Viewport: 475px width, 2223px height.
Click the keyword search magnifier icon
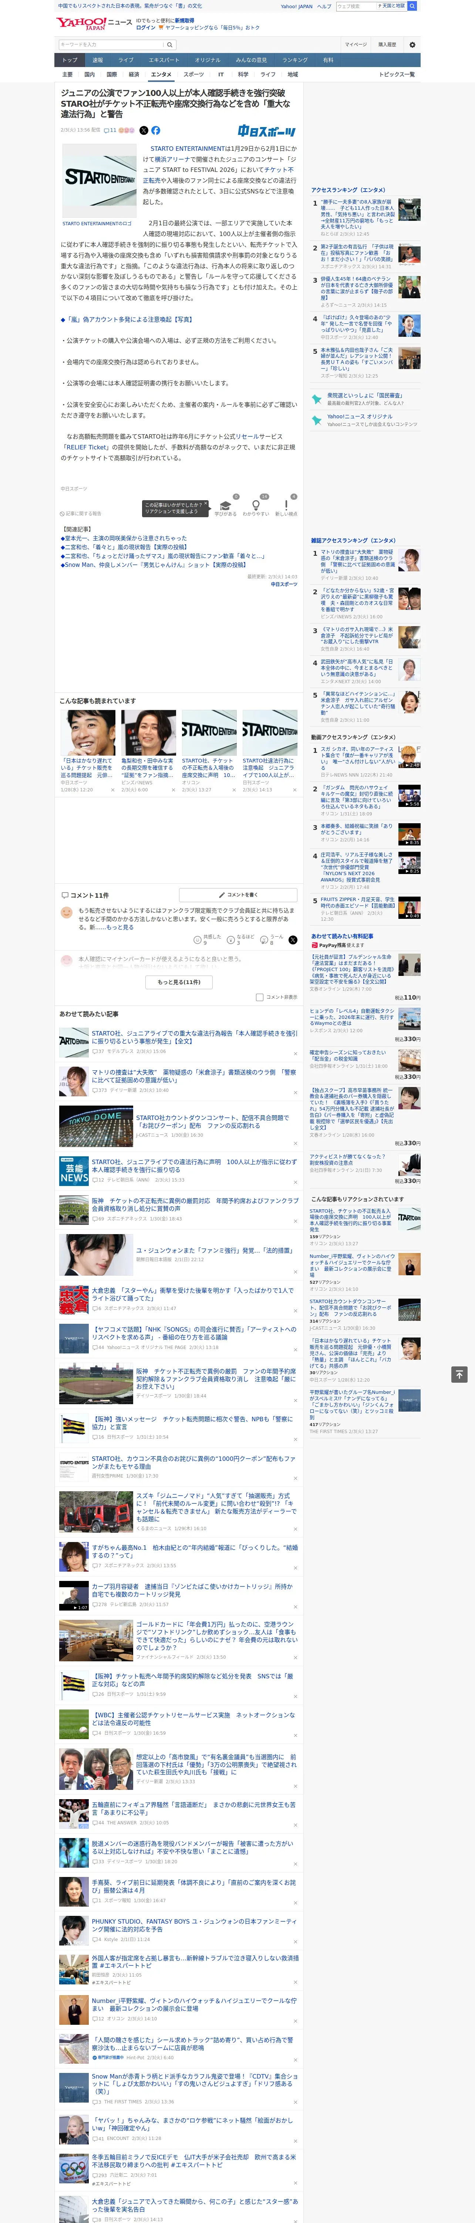click(170, 45)
